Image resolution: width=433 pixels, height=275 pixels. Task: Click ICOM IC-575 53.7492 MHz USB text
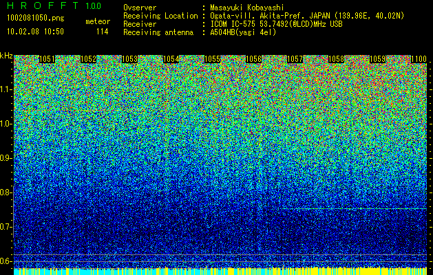pos(276,24)
